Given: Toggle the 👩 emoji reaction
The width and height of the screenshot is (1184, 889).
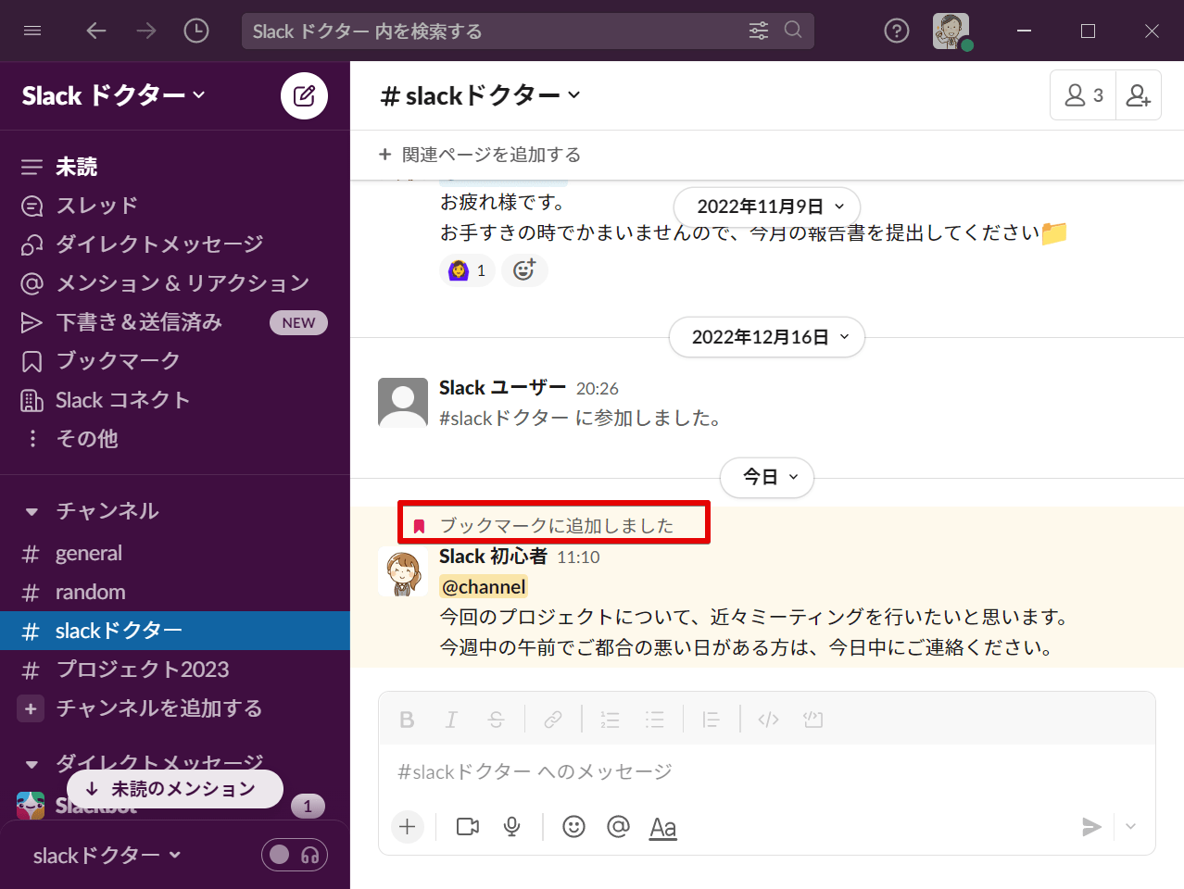Looking at the screenshot, I should coord(467,270).
